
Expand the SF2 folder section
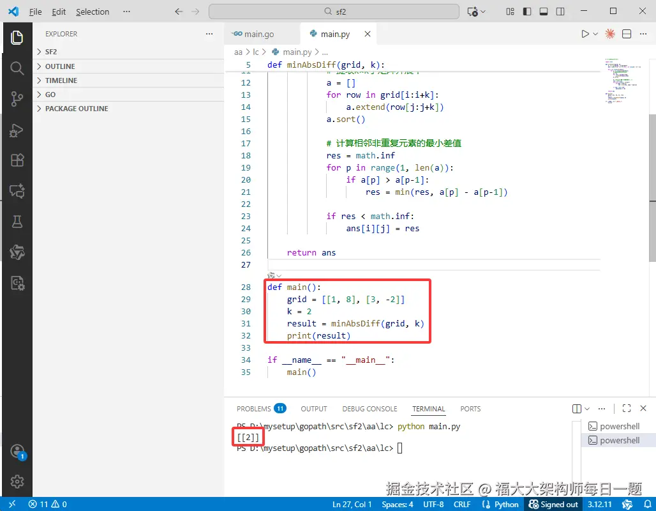pyautogui.click(x=128, y=52)
